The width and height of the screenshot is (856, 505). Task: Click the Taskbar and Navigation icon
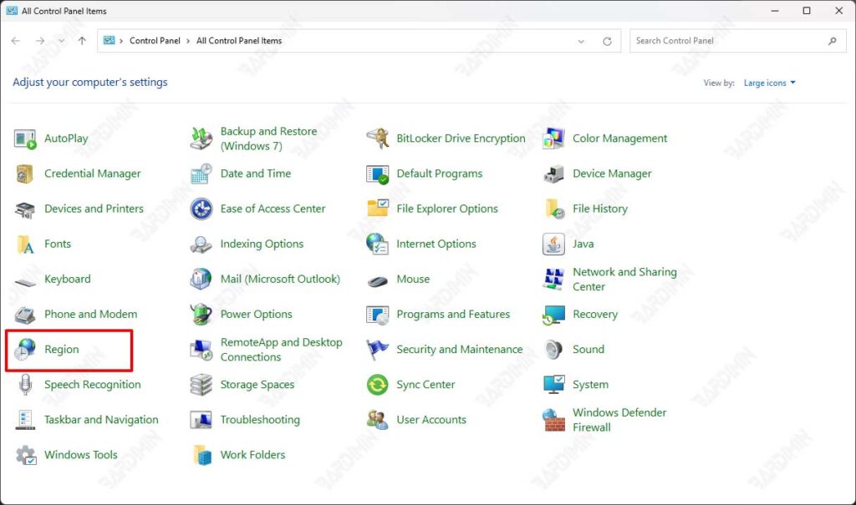click(25, 420)
